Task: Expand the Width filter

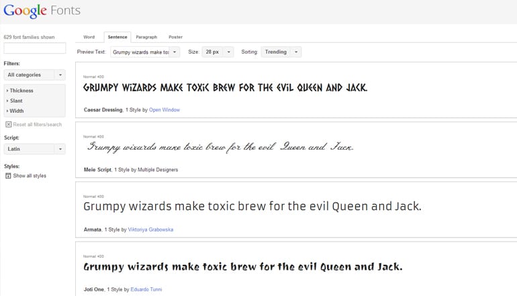Action: tap(17, 111)
